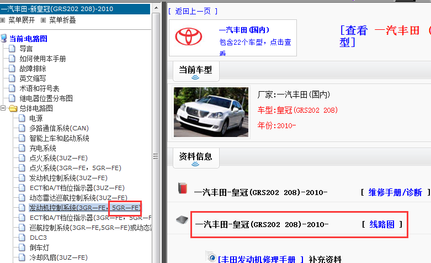
Task: Click the 菜单展开 menu option
Action: (22, 20)
